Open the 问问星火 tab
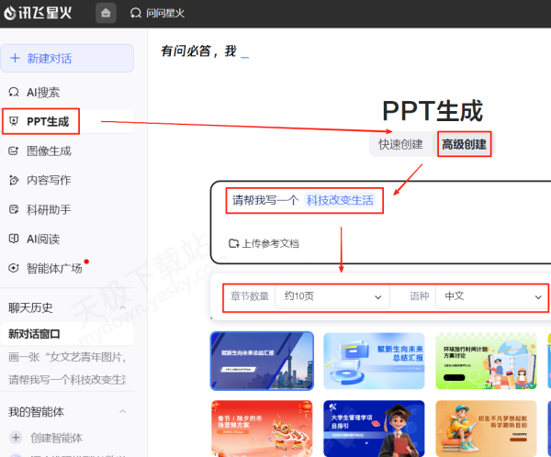 (x=157, y=14)
